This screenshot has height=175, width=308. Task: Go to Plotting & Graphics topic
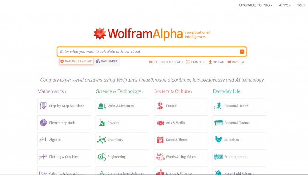[x=64, y=157]
